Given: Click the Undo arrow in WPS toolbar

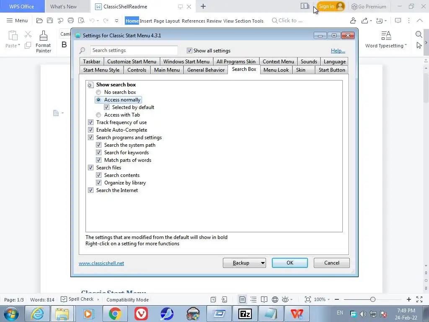Looking at the screenshot, I should (92, 21).
